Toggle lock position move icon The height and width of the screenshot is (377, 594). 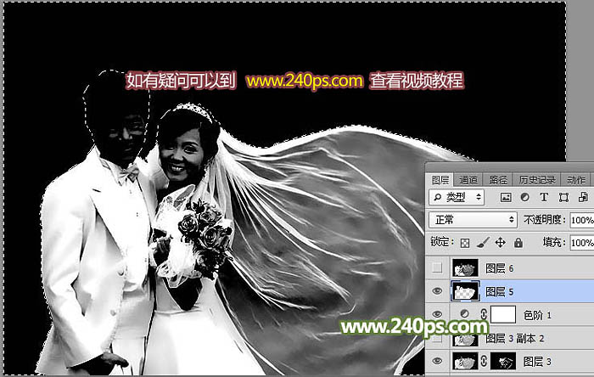coord(501,243)
